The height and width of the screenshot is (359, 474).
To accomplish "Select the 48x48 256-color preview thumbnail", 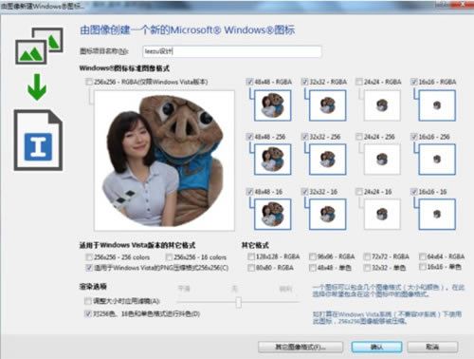I will [272, 160].
